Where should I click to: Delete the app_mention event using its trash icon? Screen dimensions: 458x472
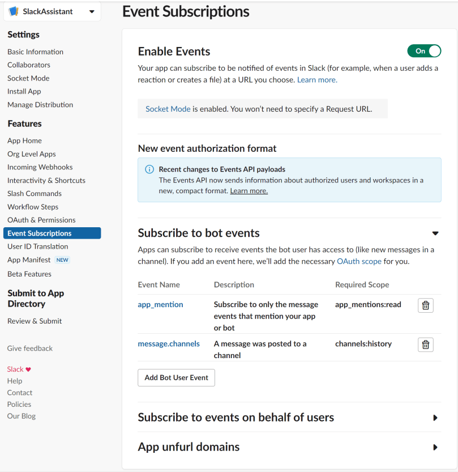425,305
